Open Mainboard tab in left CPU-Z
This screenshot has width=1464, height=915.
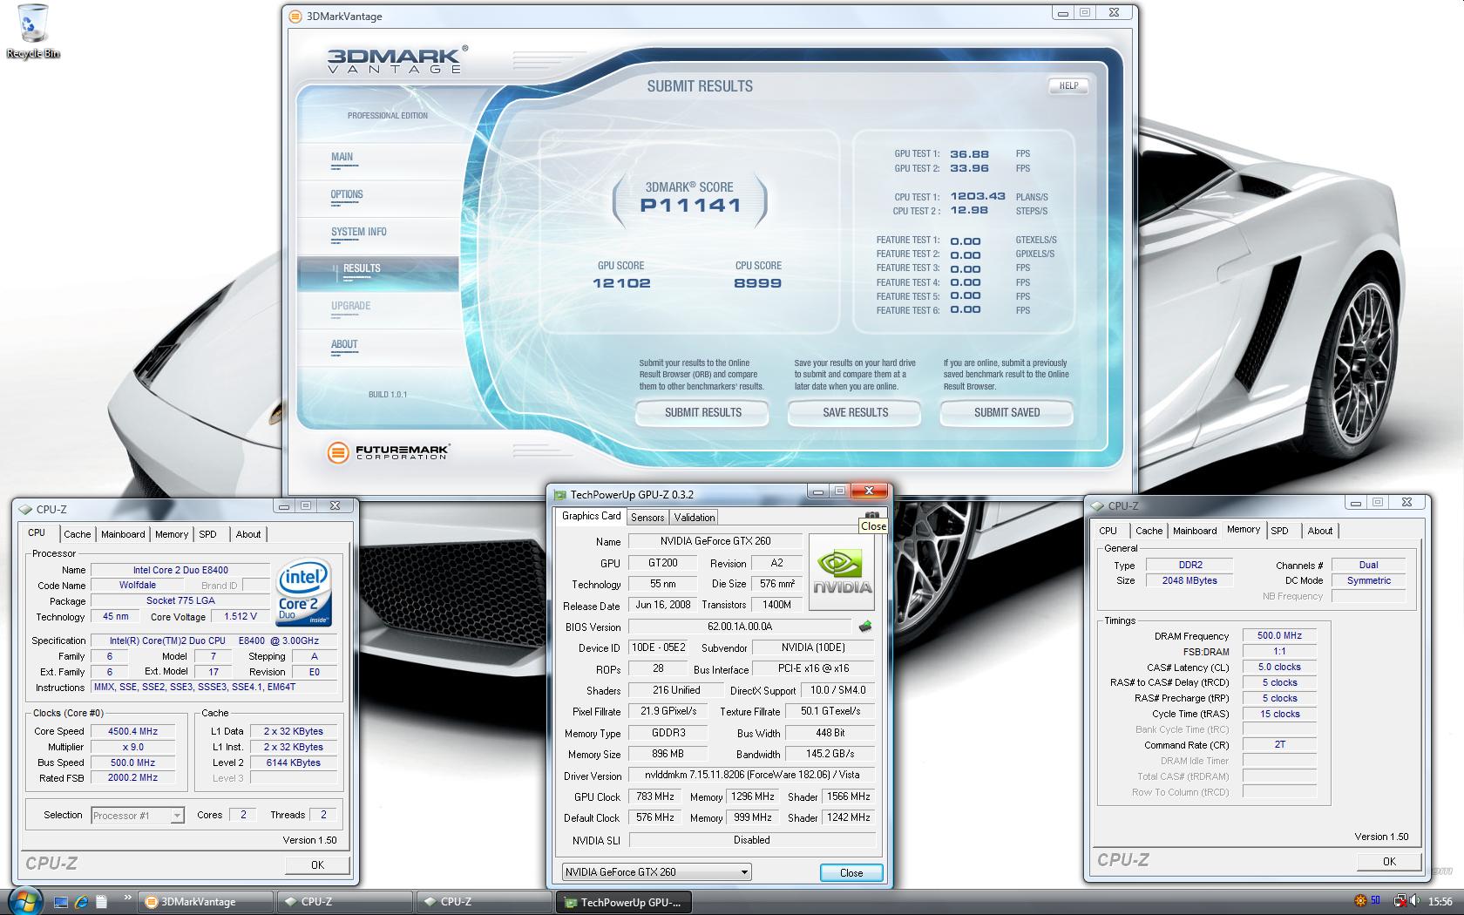coord(123,534)
